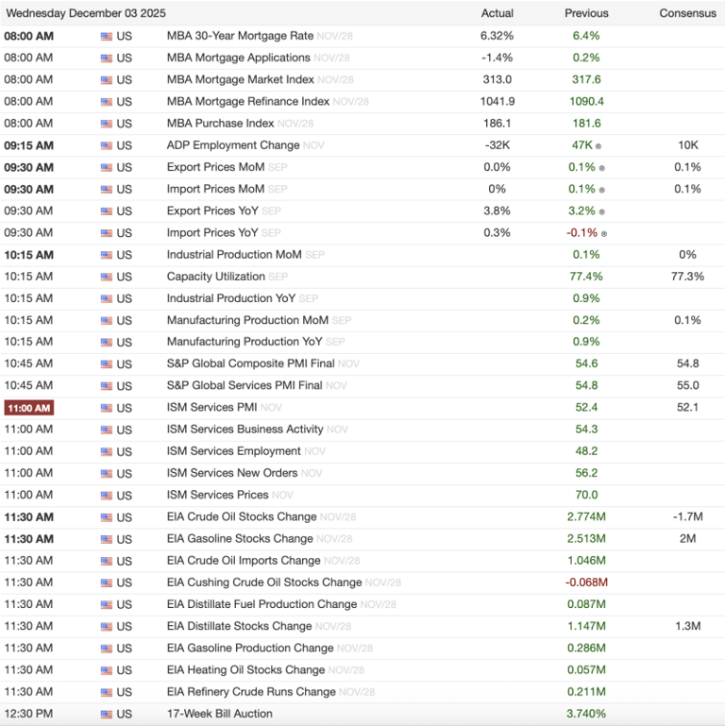725x726 pixels.
Task: Click the Actual column header
Action: (497, 13)
